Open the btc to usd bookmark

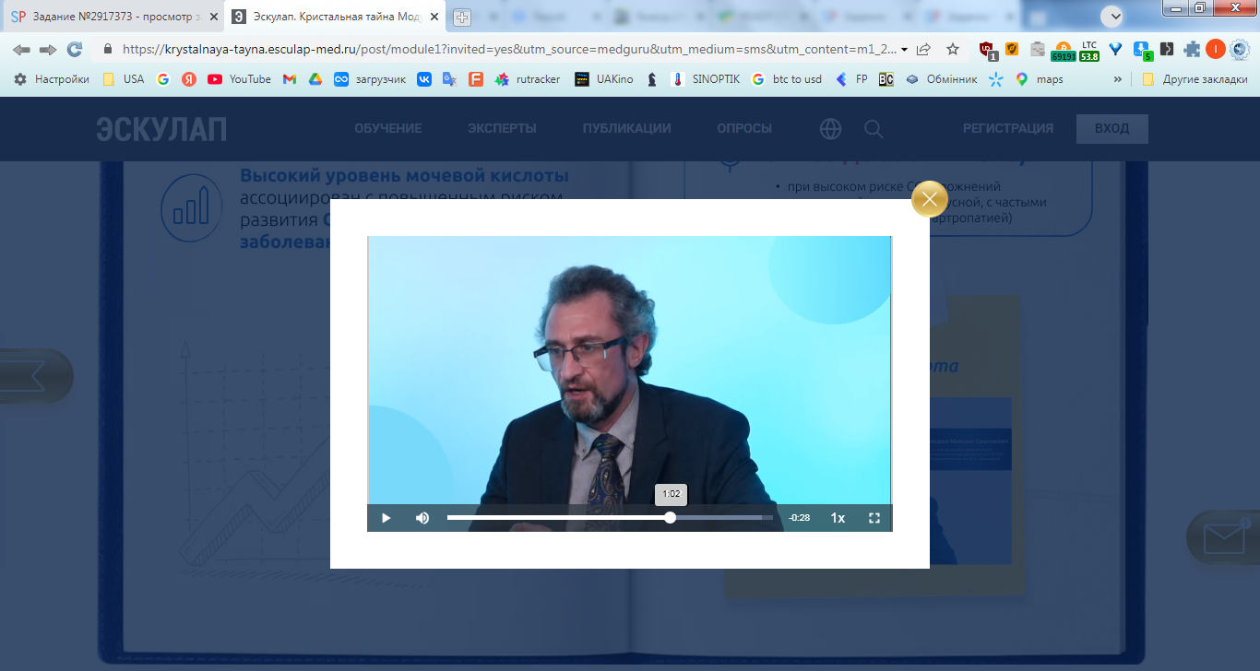[786, 79]
